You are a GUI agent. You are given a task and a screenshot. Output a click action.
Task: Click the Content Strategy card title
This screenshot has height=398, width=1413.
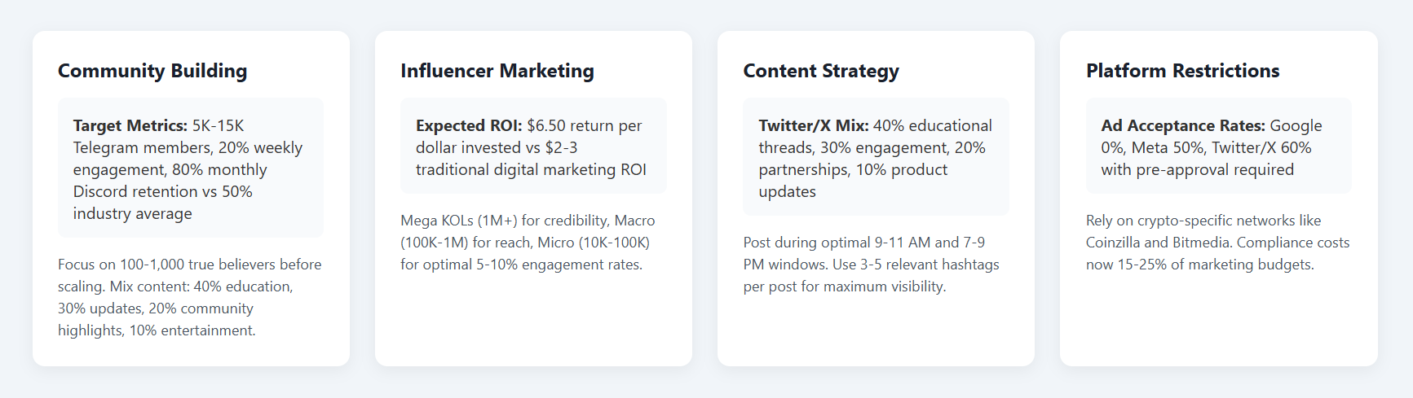[x=821, y=71]
